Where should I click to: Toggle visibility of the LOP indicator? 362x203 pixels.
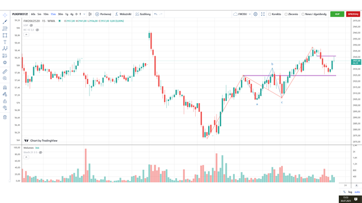[x=31, y=25]
